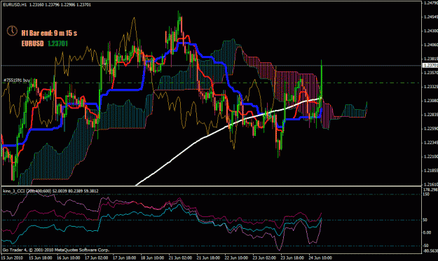
Task: Click the '18 Jun 10:00' time axis label
Action: [152, 258]
